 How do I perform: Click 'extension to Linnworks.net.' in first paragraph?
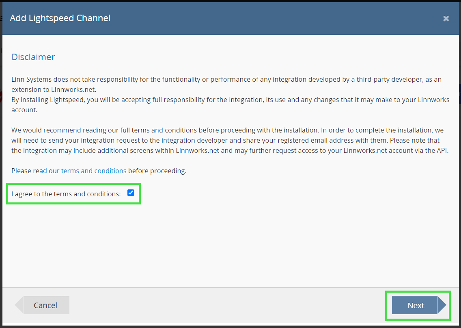[x=54, y=89]
